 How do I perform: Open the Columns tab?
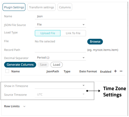coord(65,7)
